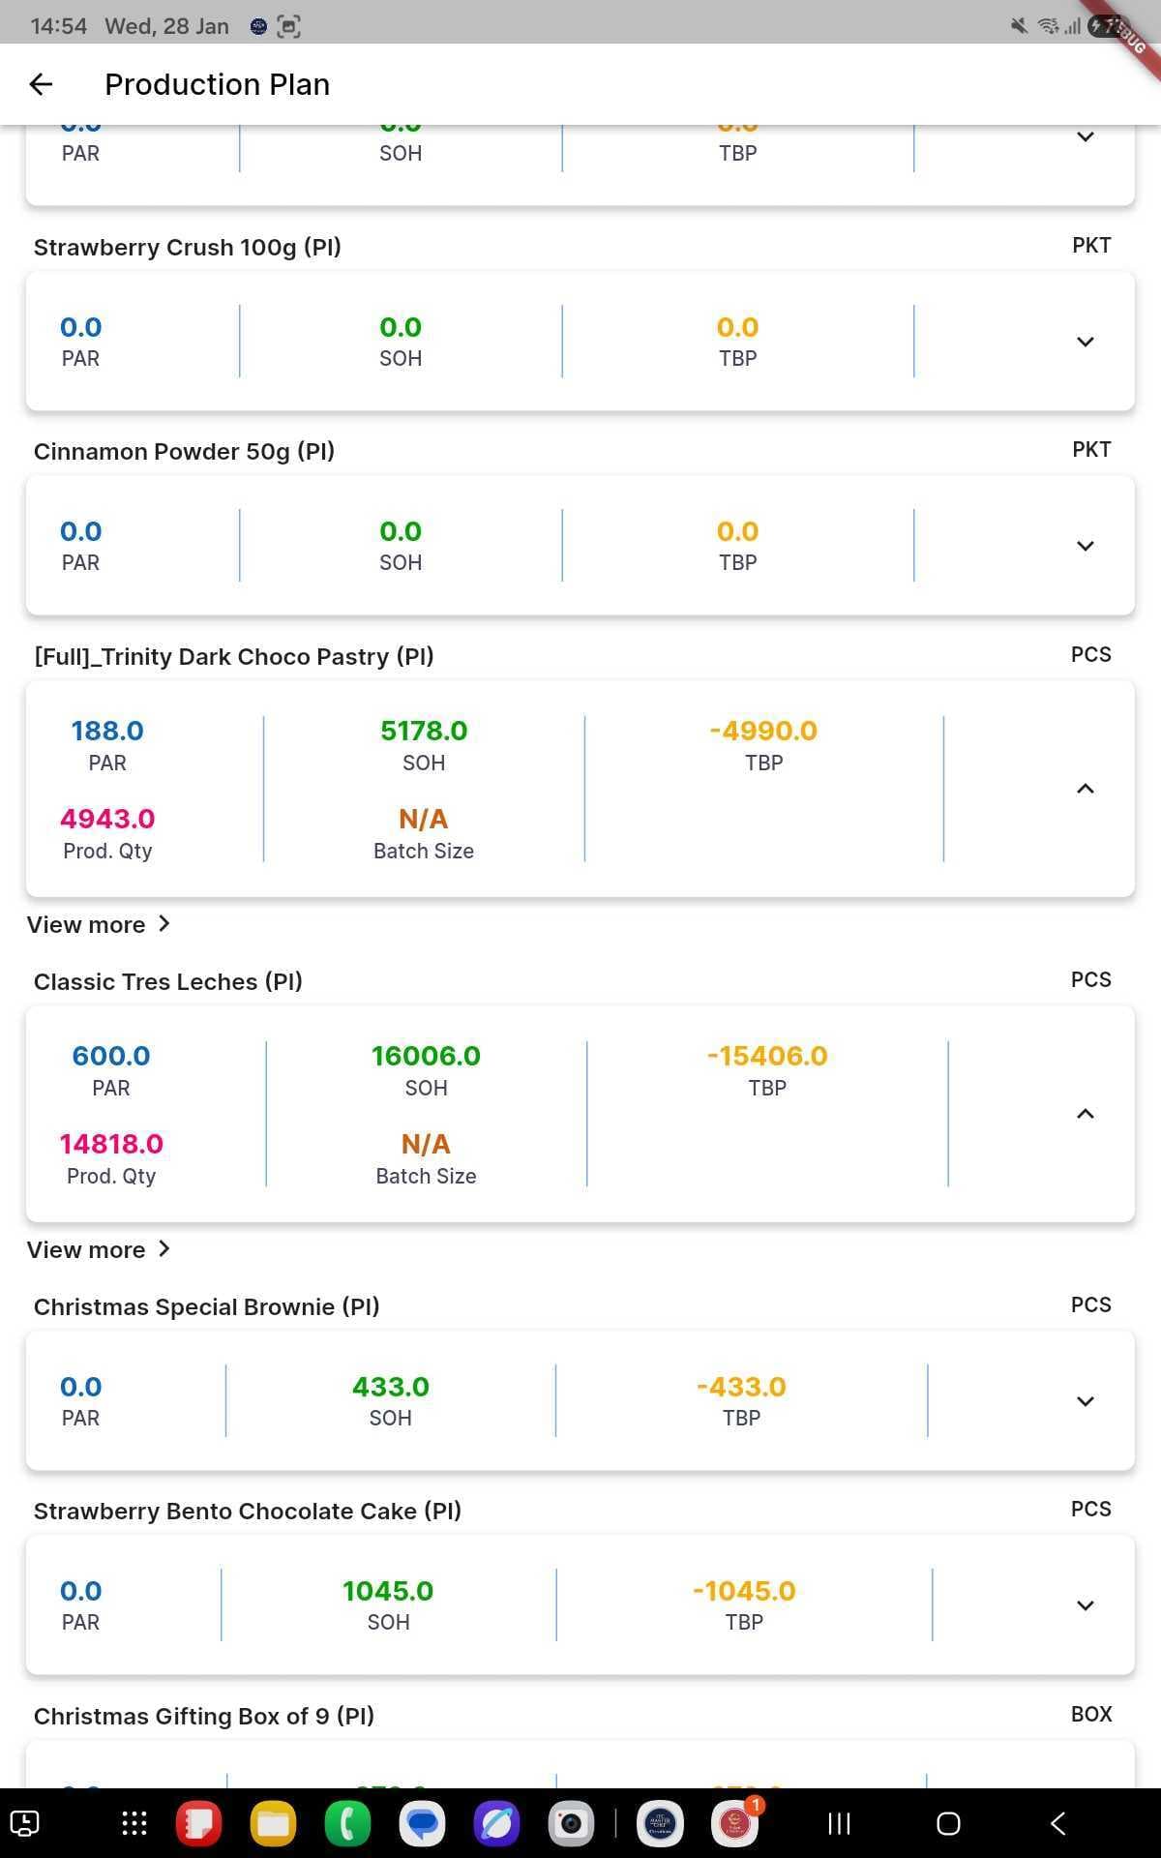1161x1858 pixels.
Task: Launch the red notes app from taskbar
Action: tap(199, 1824)
